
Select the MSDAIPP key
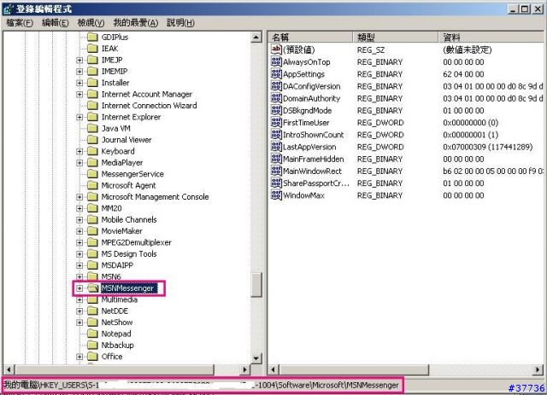[x=117, y=265]
